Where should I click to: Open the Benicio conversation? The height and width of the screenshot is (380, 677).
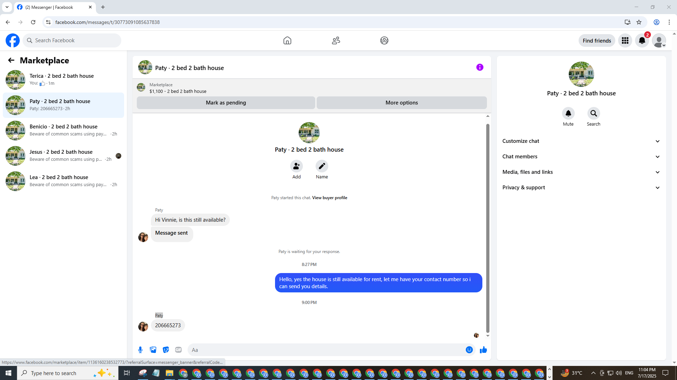[63, 130]
